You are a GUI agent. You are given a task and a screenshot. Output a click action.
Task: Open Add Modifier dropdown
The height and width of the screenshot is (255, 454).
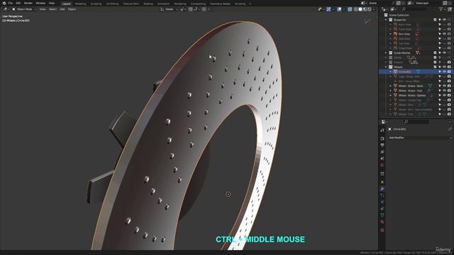pyautogui.click(x=420, y=137)
